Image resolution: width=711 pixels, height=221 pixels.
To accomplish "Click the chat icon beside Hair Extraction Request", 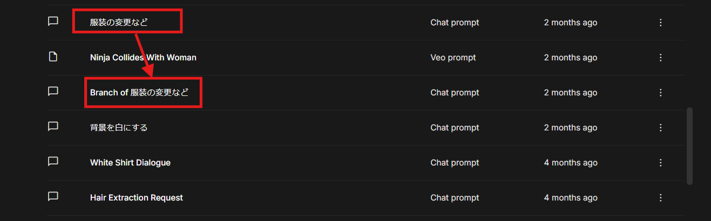I will 53,197.
